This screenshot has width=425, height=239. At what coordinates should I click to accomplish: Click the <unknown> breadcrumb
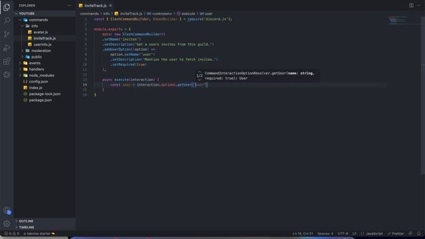click(159, 13)
